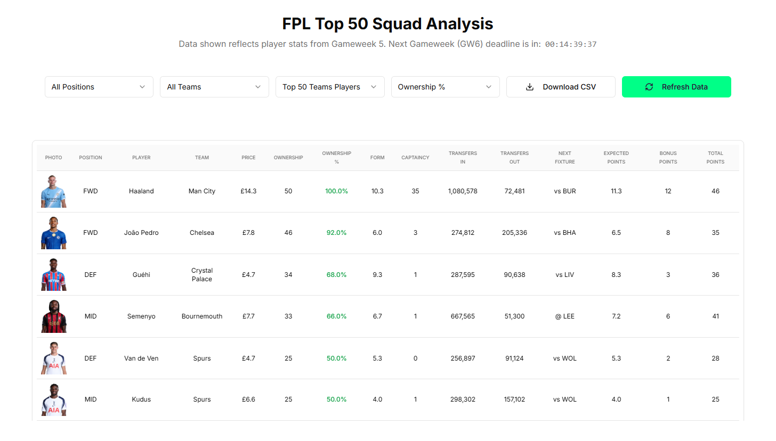Open the Ownership % sort selector
This screenshot has height=441, width=776.
pos(445,86)
